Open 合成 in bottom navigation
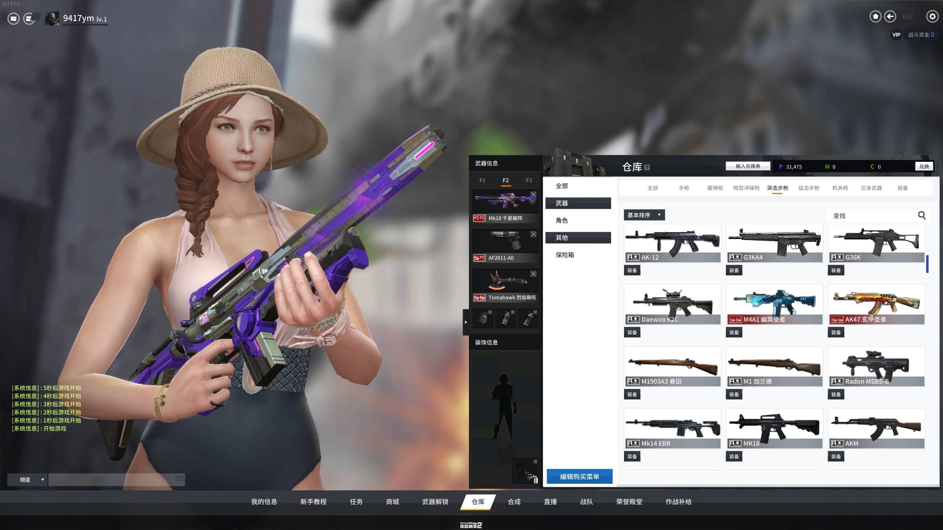This screenshot has width=943, height=530. point(514,502)
